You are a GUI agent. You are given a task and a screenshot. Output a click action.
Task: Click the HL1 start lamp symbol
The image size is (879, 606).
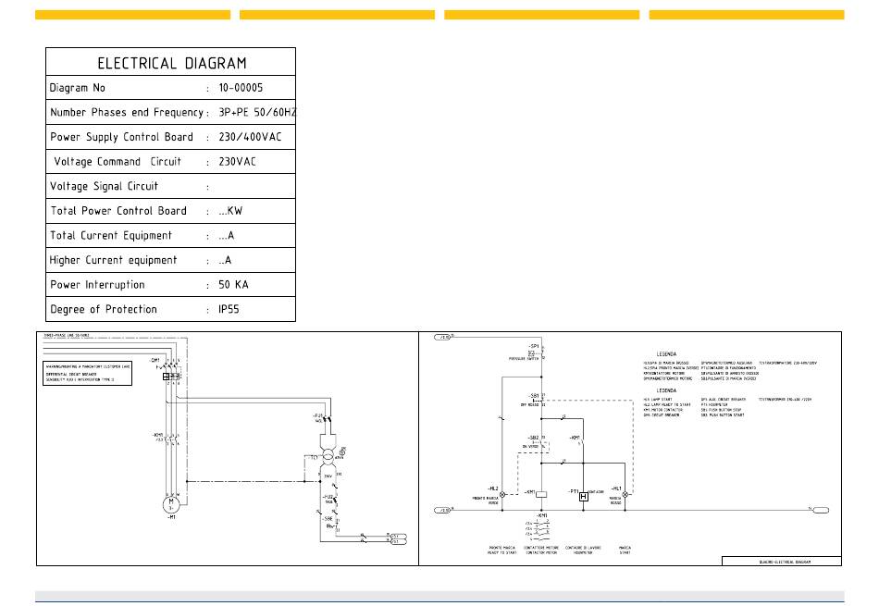tap(625, 494)
